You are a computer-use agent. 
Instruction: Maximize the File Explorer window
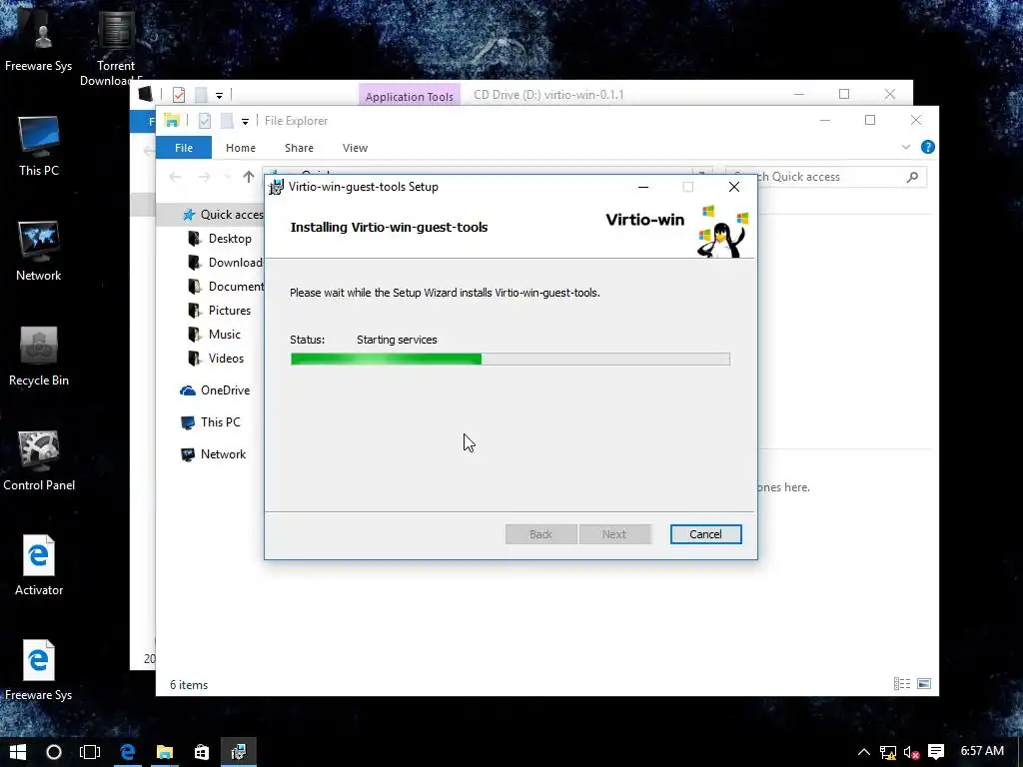(x=870, y=120)
